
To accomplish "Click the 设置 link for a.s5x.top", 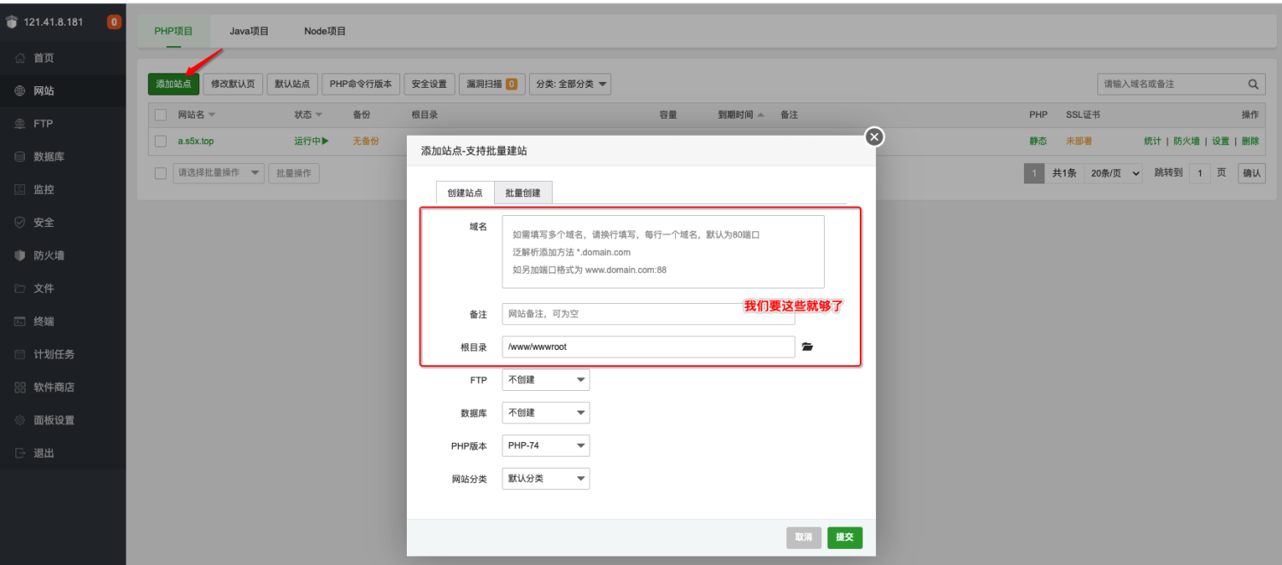I will 1220,141.
